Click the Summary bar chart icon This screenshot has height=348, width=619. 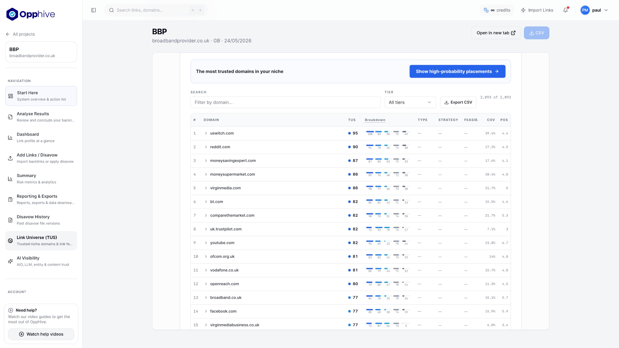(10, 179)
